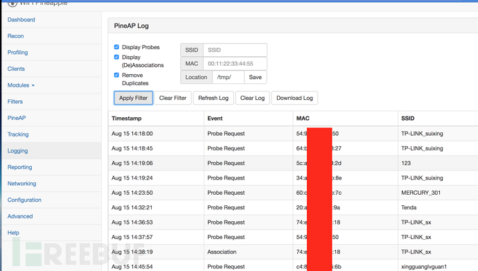Go to Networking section
This screenshot has height=271, width=478.
tap(21, 184)
